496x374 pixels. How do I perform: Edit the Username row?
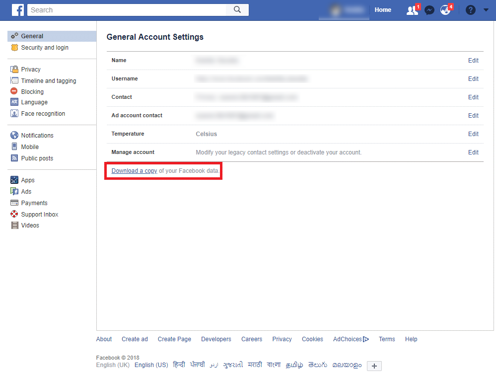coord(473,79)
